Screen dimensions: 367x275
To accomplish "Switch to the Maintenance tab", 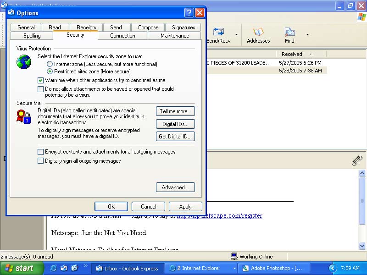I will coord(175,36).
